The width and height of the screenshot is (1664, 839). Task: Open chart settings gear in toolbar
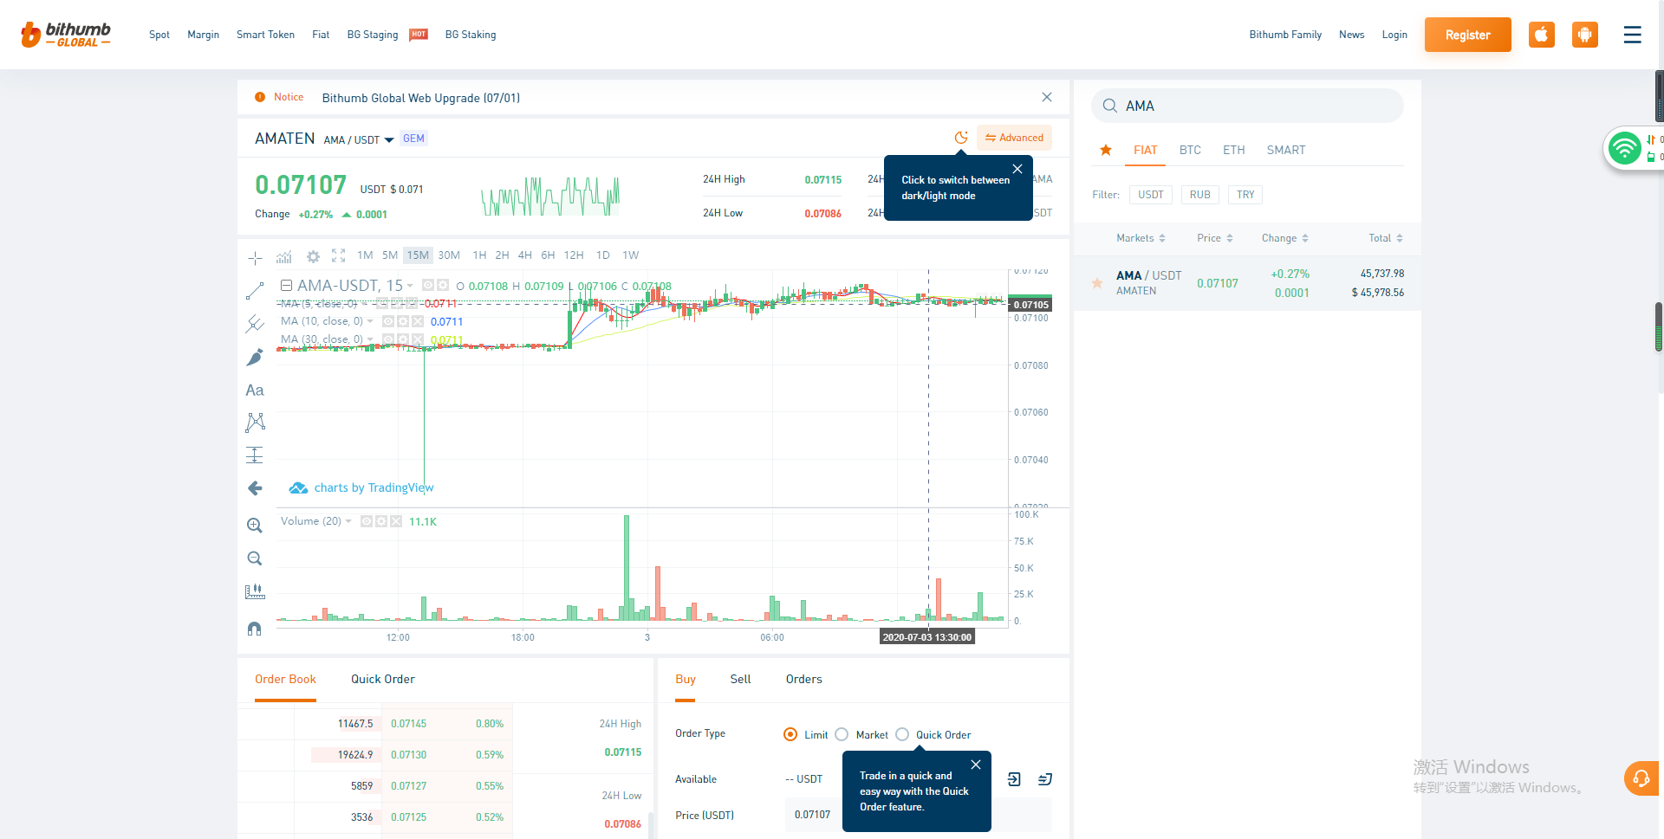pos(313,256)
